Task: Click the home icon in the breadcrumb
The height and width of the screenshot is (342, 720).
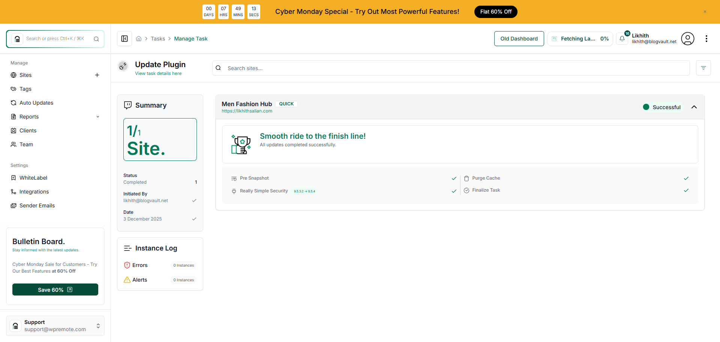Action: click(139, 39)
